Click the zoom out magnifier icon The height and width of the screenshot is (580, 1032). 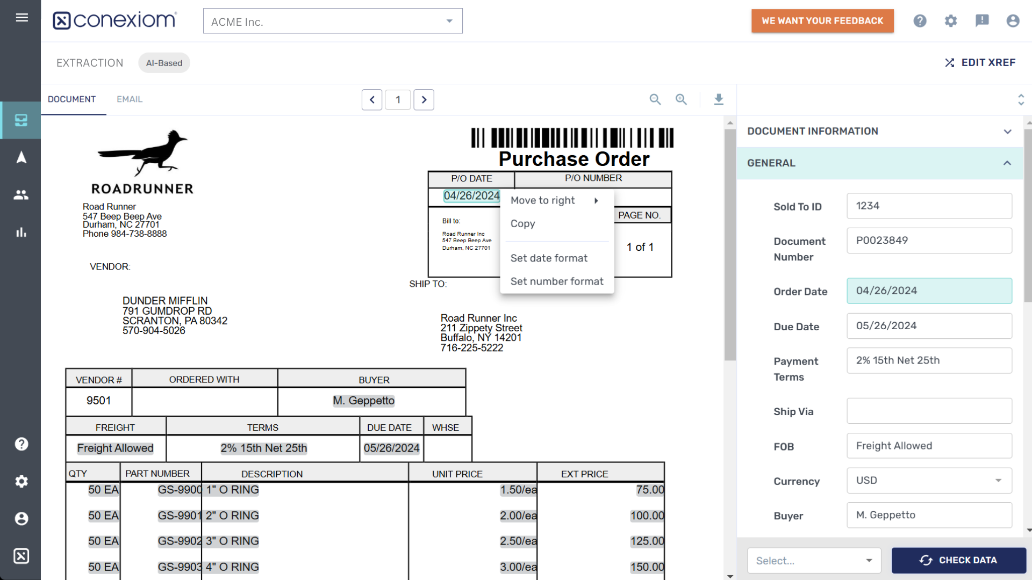[655, 99]
